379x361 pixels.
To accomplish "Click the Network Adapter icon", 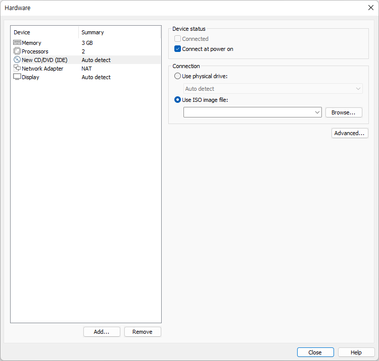I will pos(17,68).
